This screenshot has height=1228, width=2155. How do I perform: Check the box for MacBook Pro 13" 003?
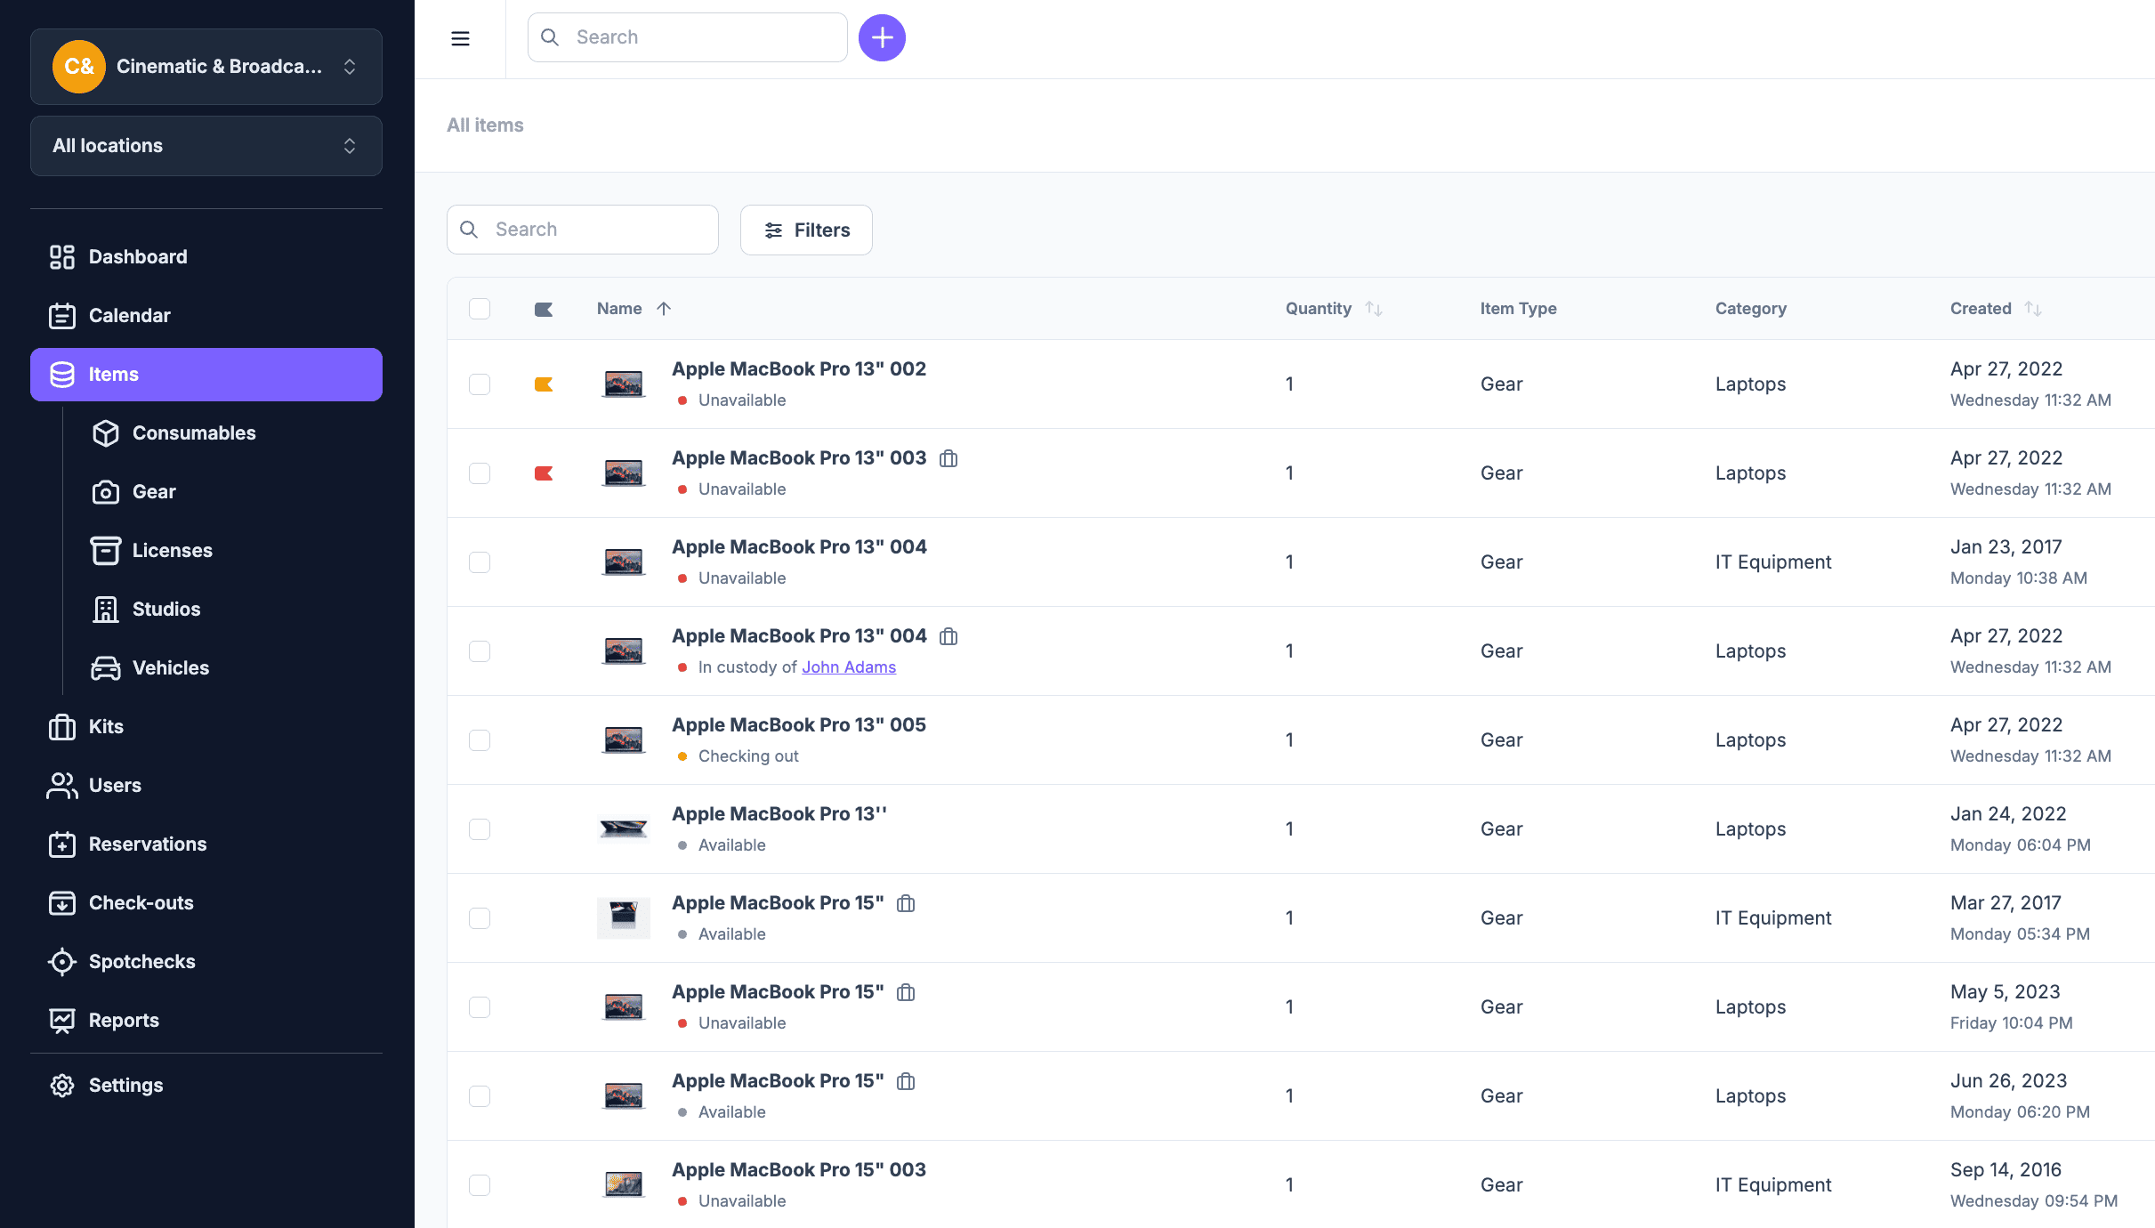point(480,473)
